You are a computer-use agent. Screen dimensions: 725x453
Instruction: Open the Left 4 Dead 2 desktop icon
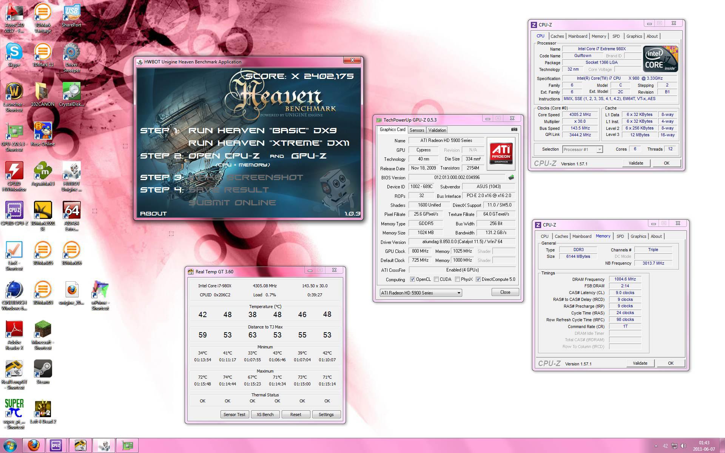43,411
